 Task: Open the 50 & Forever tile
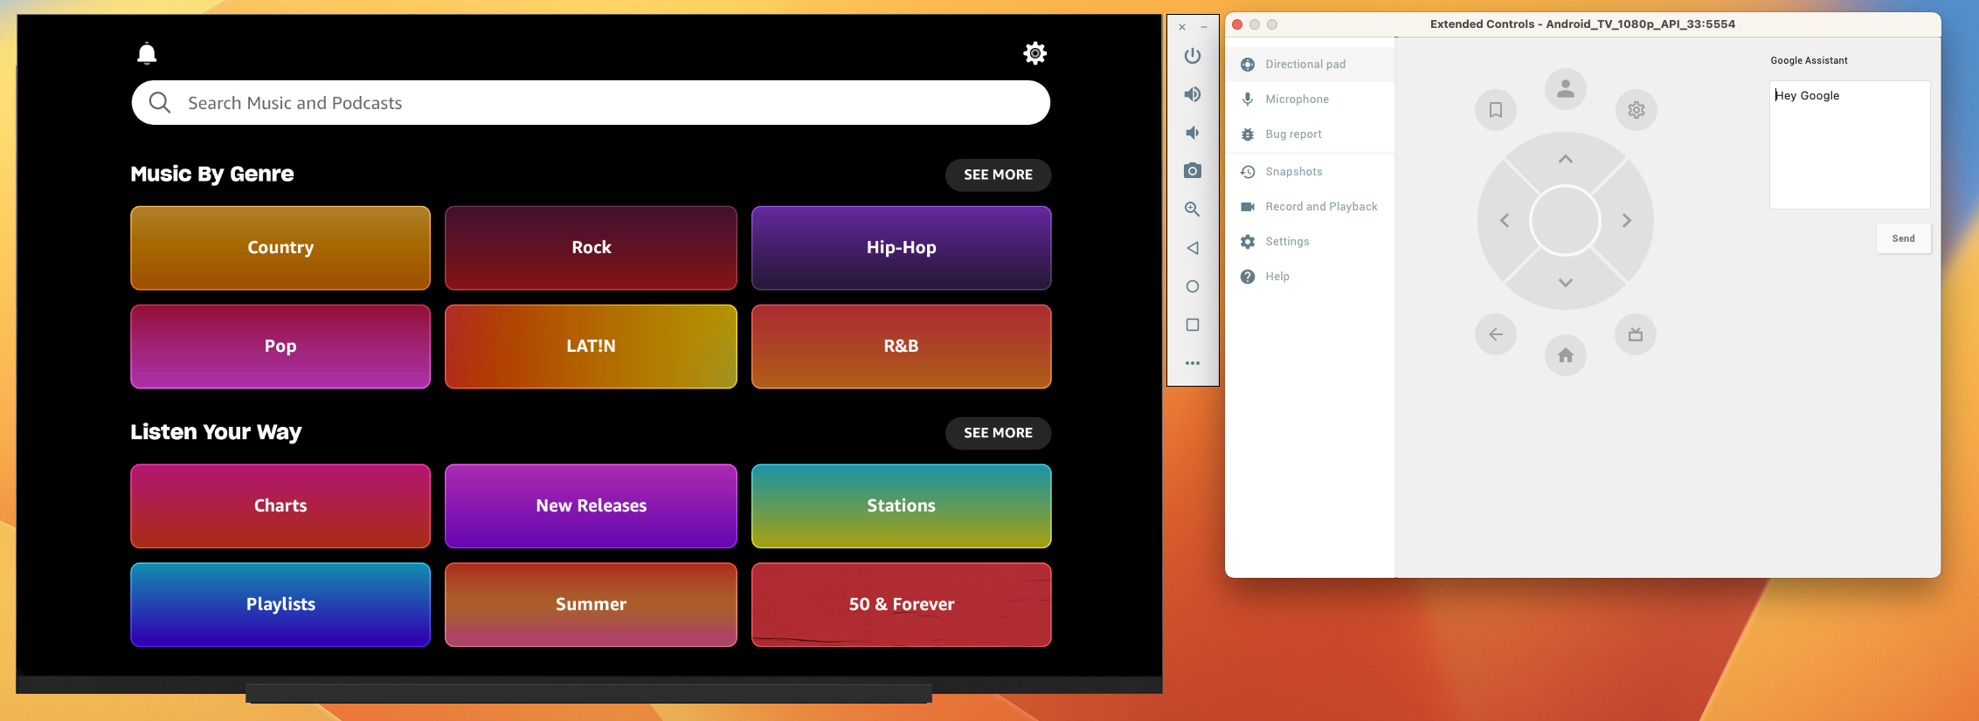pos(901,605)
